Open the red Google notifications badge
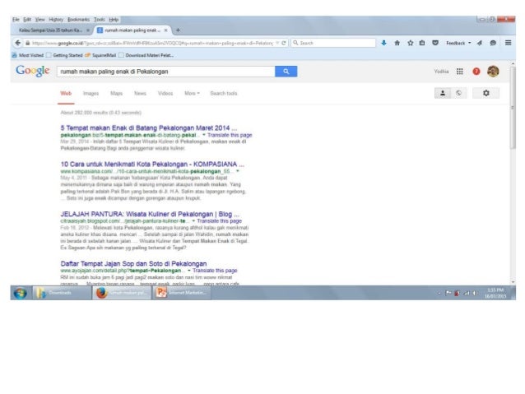 (x=476, y=72)
